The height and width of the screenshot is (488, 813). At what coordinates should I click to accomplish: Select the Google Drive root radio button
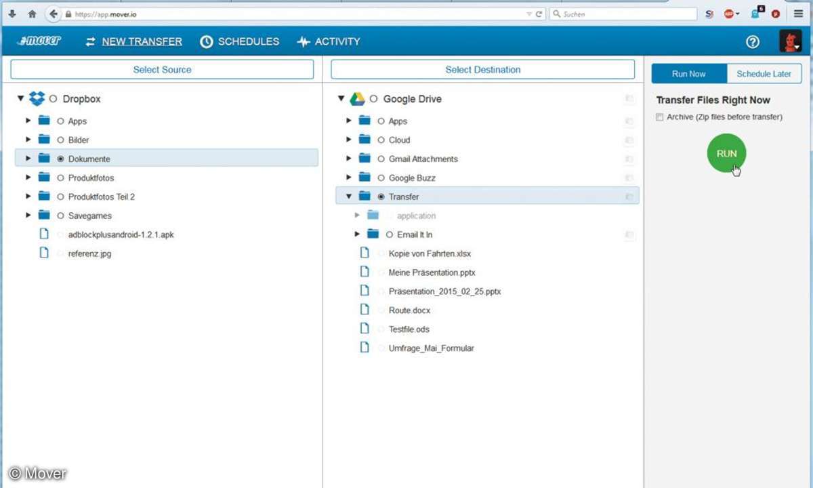pos(373,99)
